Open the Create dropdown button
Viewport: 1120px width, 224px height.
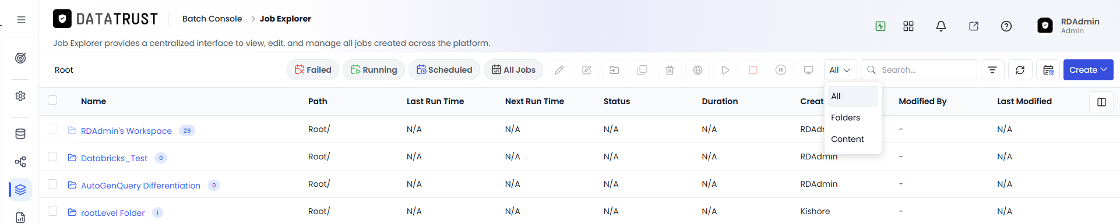click(x=1088, y=70)
